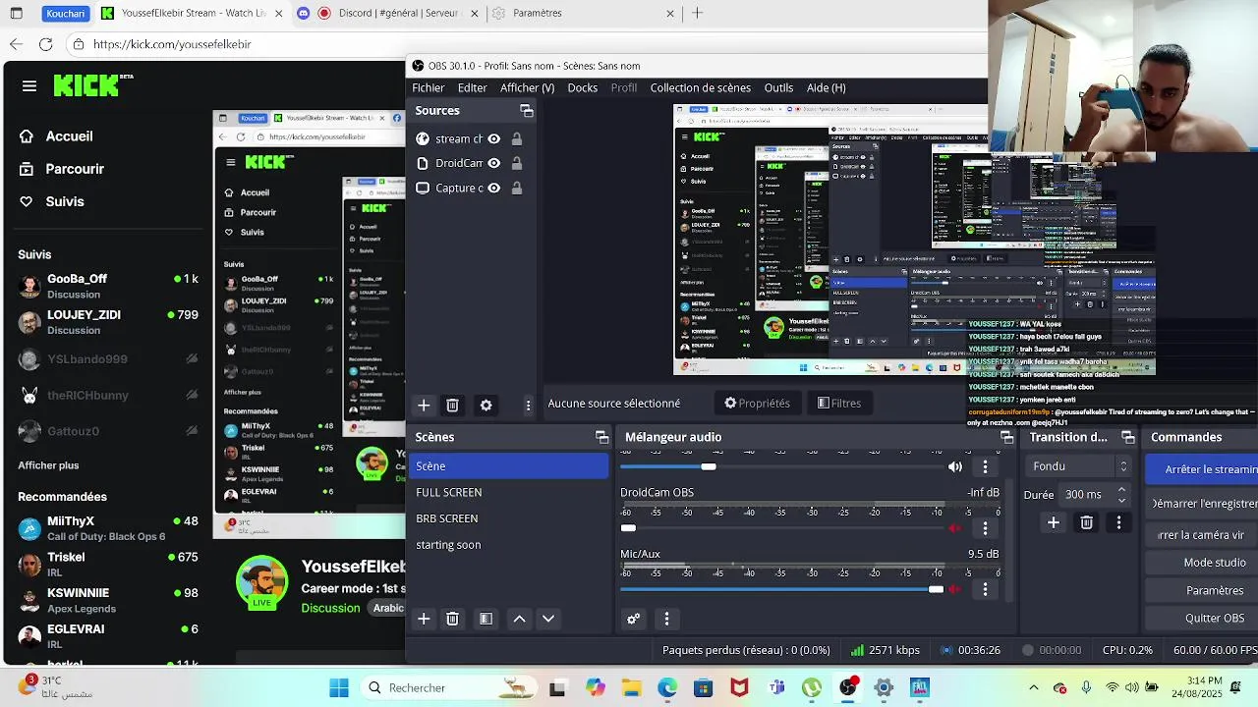Screen dimensions: 1258x707
Task: Delete the selected scene with the trash icon
Action: pyautogui.click(x=452, y=619)
